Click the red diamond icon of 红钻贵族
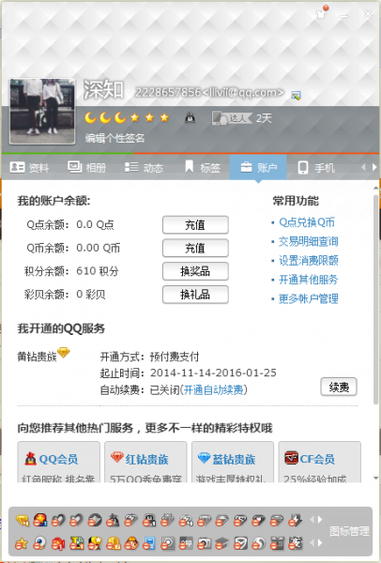381x563 pixels. 117,458
